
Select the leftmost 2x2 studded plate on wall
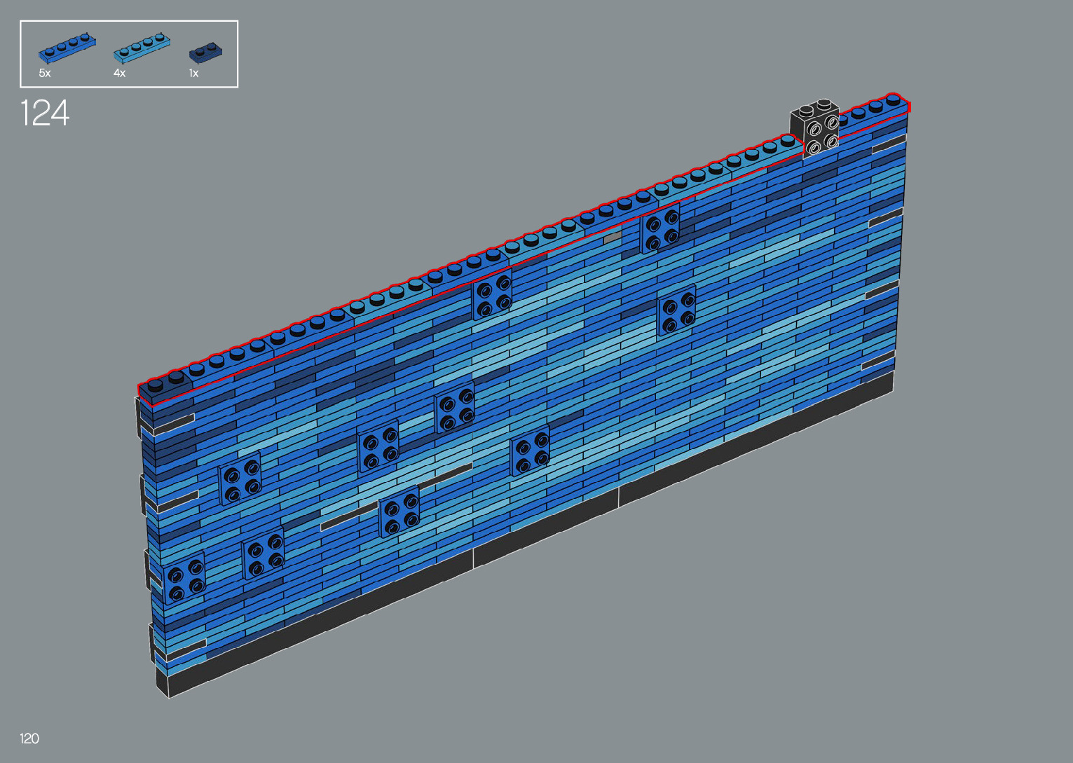pos(184,577)
